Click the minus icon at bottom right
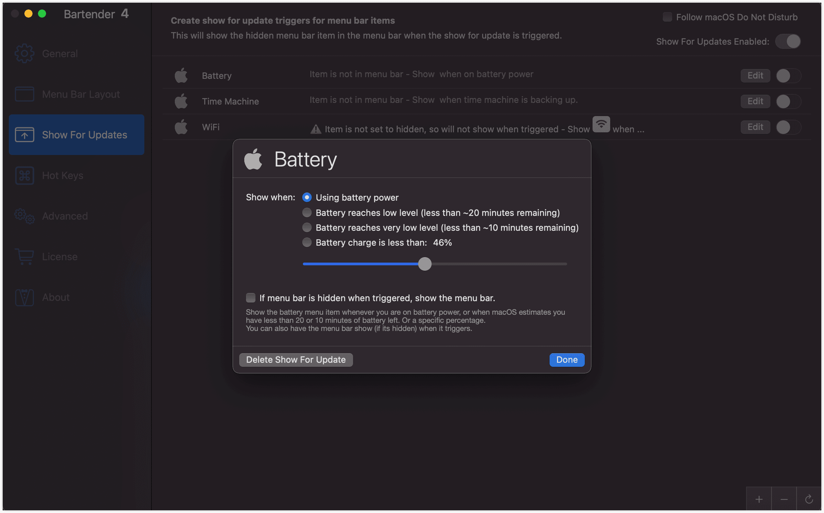This screenshot has width=824, height=513. tap(784, 499)
